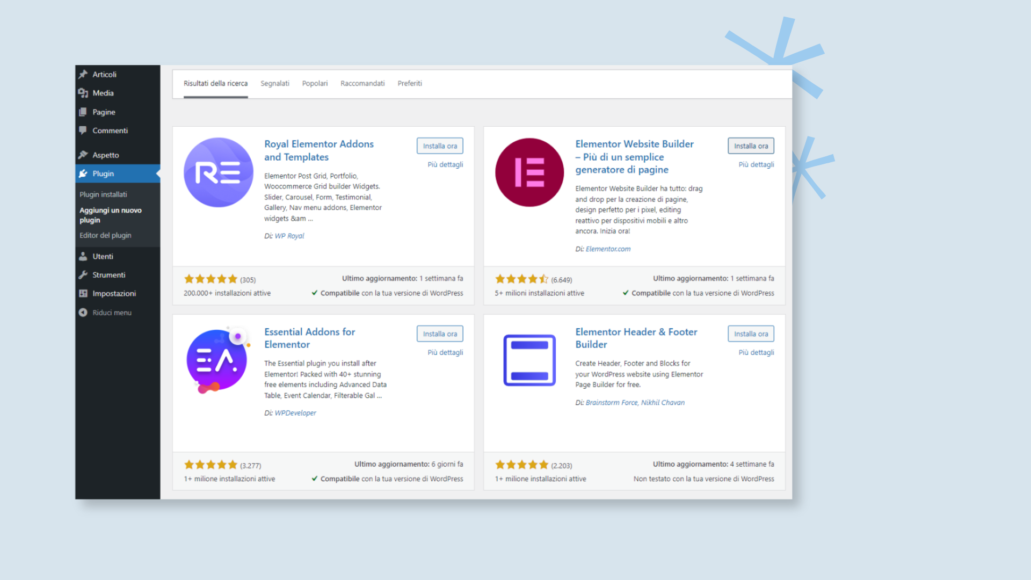This screenshot has width=1031, height=580.
Task: Click the Header & Footer Builder logo
Action: click(529, 360)
